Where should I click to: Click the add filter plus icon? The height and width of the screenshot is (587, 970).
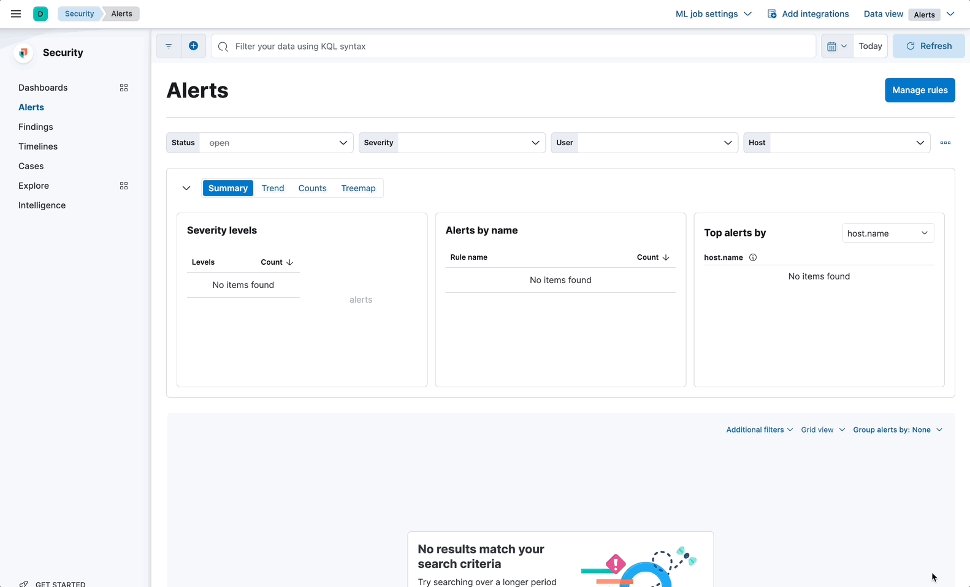[193, 46]
